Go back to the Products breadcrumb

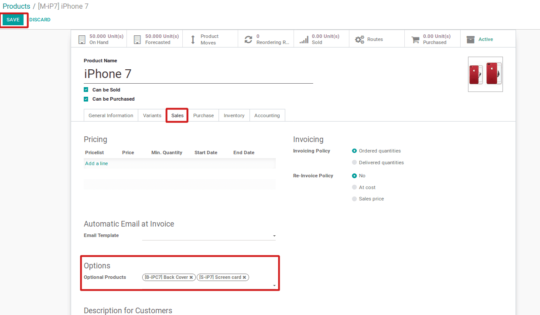click(x=17, y=7)
